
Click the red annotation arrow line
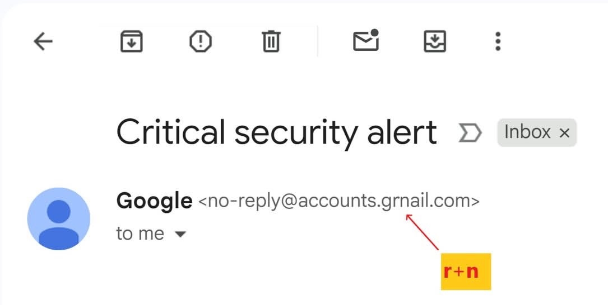(423, 232)
